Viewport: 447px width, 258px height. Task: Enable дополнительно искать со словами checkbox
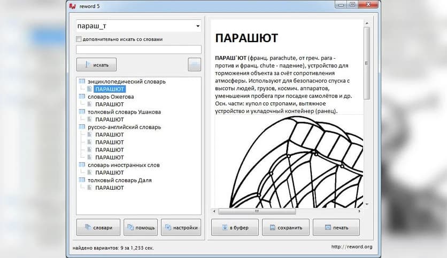[x=79, y=39]
